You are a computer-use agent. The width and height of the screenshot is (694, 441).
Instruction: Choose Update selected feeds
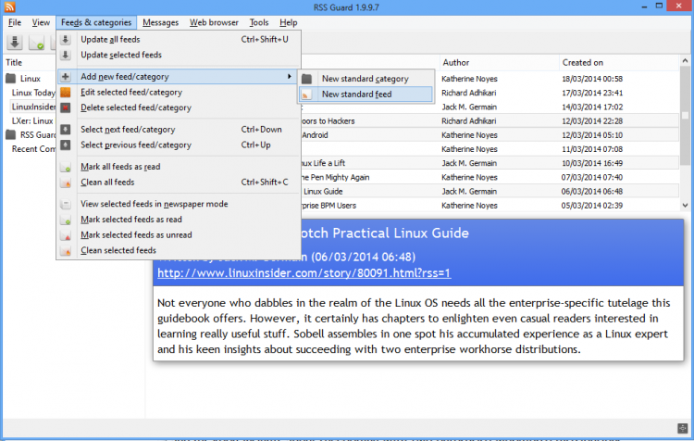coord(179,55)
